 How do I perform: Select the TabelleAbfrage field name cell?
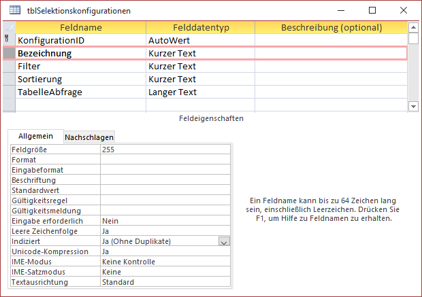click(x=81, y=92)
